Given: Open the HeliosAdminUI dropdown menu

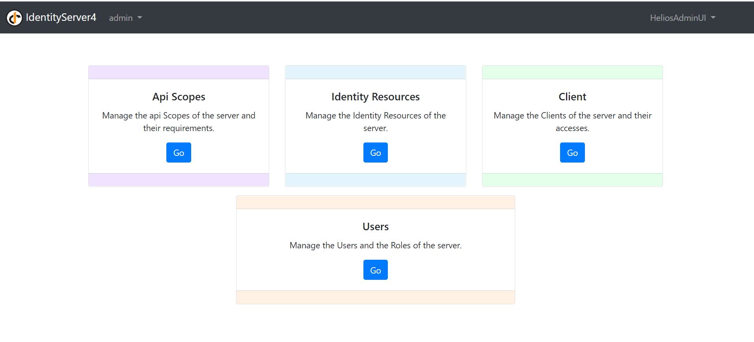Looking at the screenshot, I should [683, 18].
